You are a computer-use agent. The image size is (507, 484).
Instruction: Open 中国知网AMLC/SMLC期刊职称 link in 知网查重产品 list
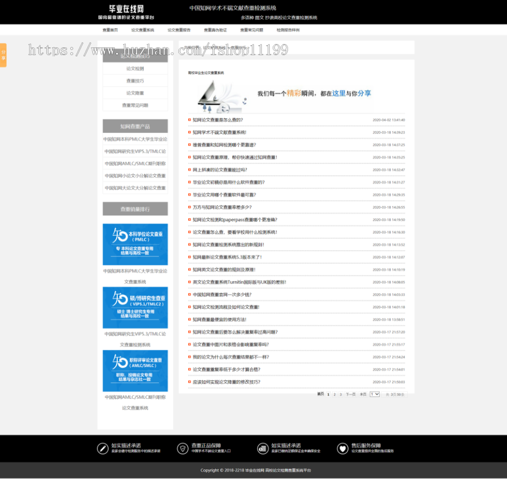tap(135, 163)
